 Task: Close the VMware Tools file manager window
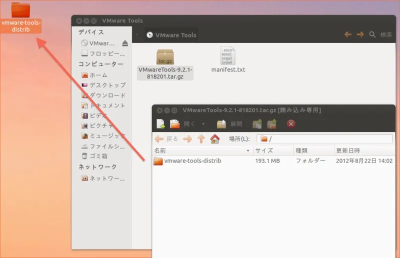79,20
